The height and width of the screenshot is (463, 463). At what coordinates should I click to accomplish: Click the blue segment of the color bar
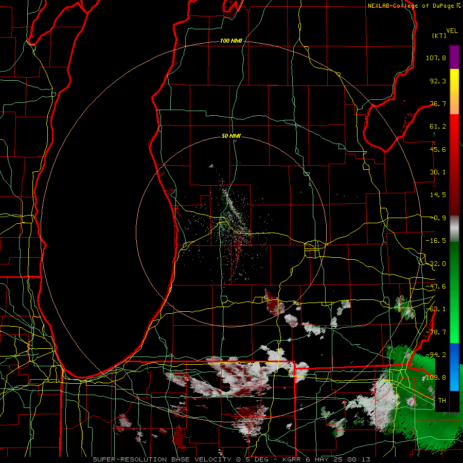tap(454, 367)
